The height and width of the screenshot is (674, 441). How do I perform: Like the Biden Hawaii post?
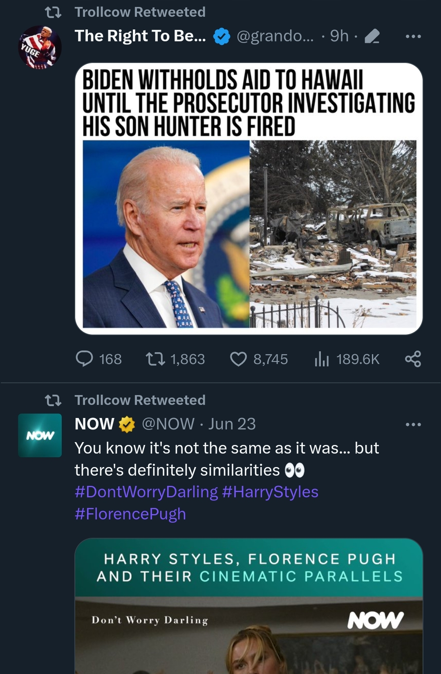click(x=239, y=359)
